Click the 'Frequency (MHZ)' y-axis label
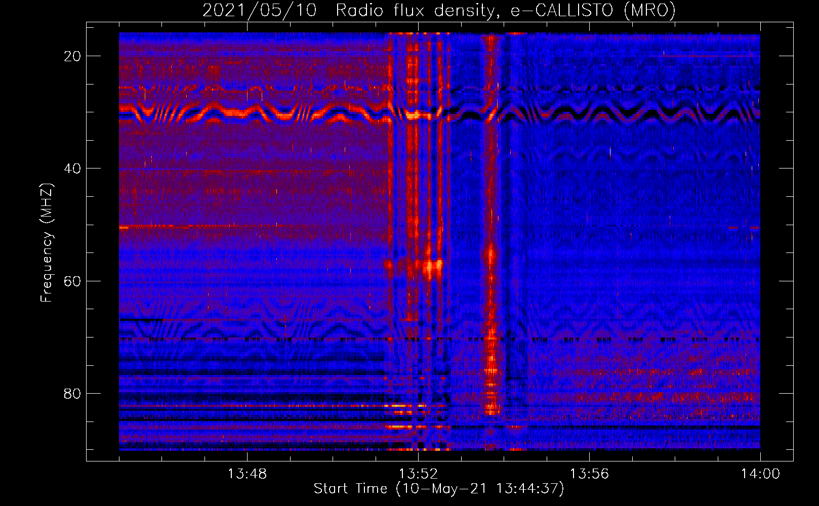This screenshot has width=819, height=506. click(x=46, y=243)
